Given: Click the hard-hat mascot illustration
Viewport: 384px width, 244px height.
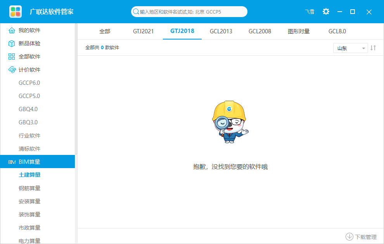Looking at the screenshot, I should [230, 122].
